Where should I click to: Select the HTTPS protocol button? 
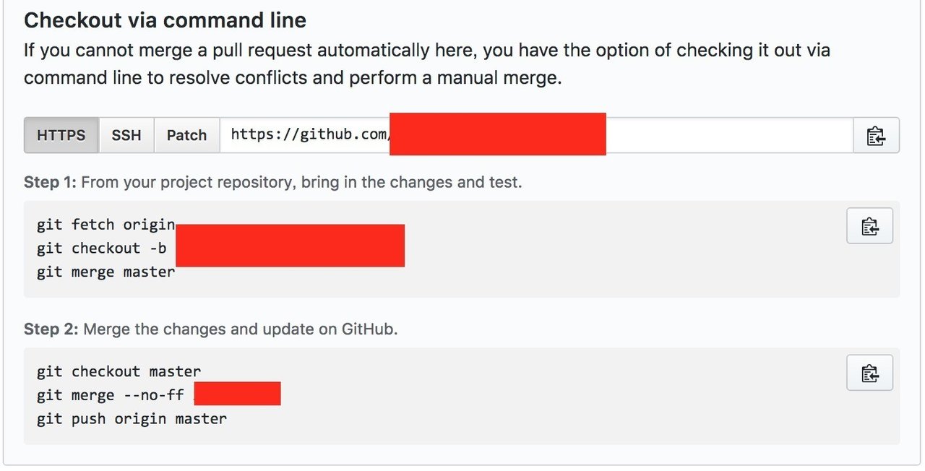click(61, 135)
